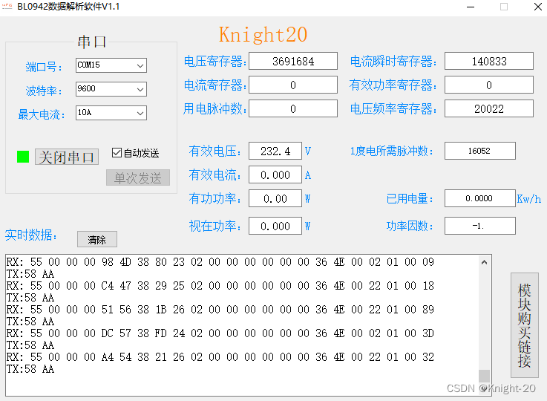Click the 用电脉冲数 value field

[293, 108]
